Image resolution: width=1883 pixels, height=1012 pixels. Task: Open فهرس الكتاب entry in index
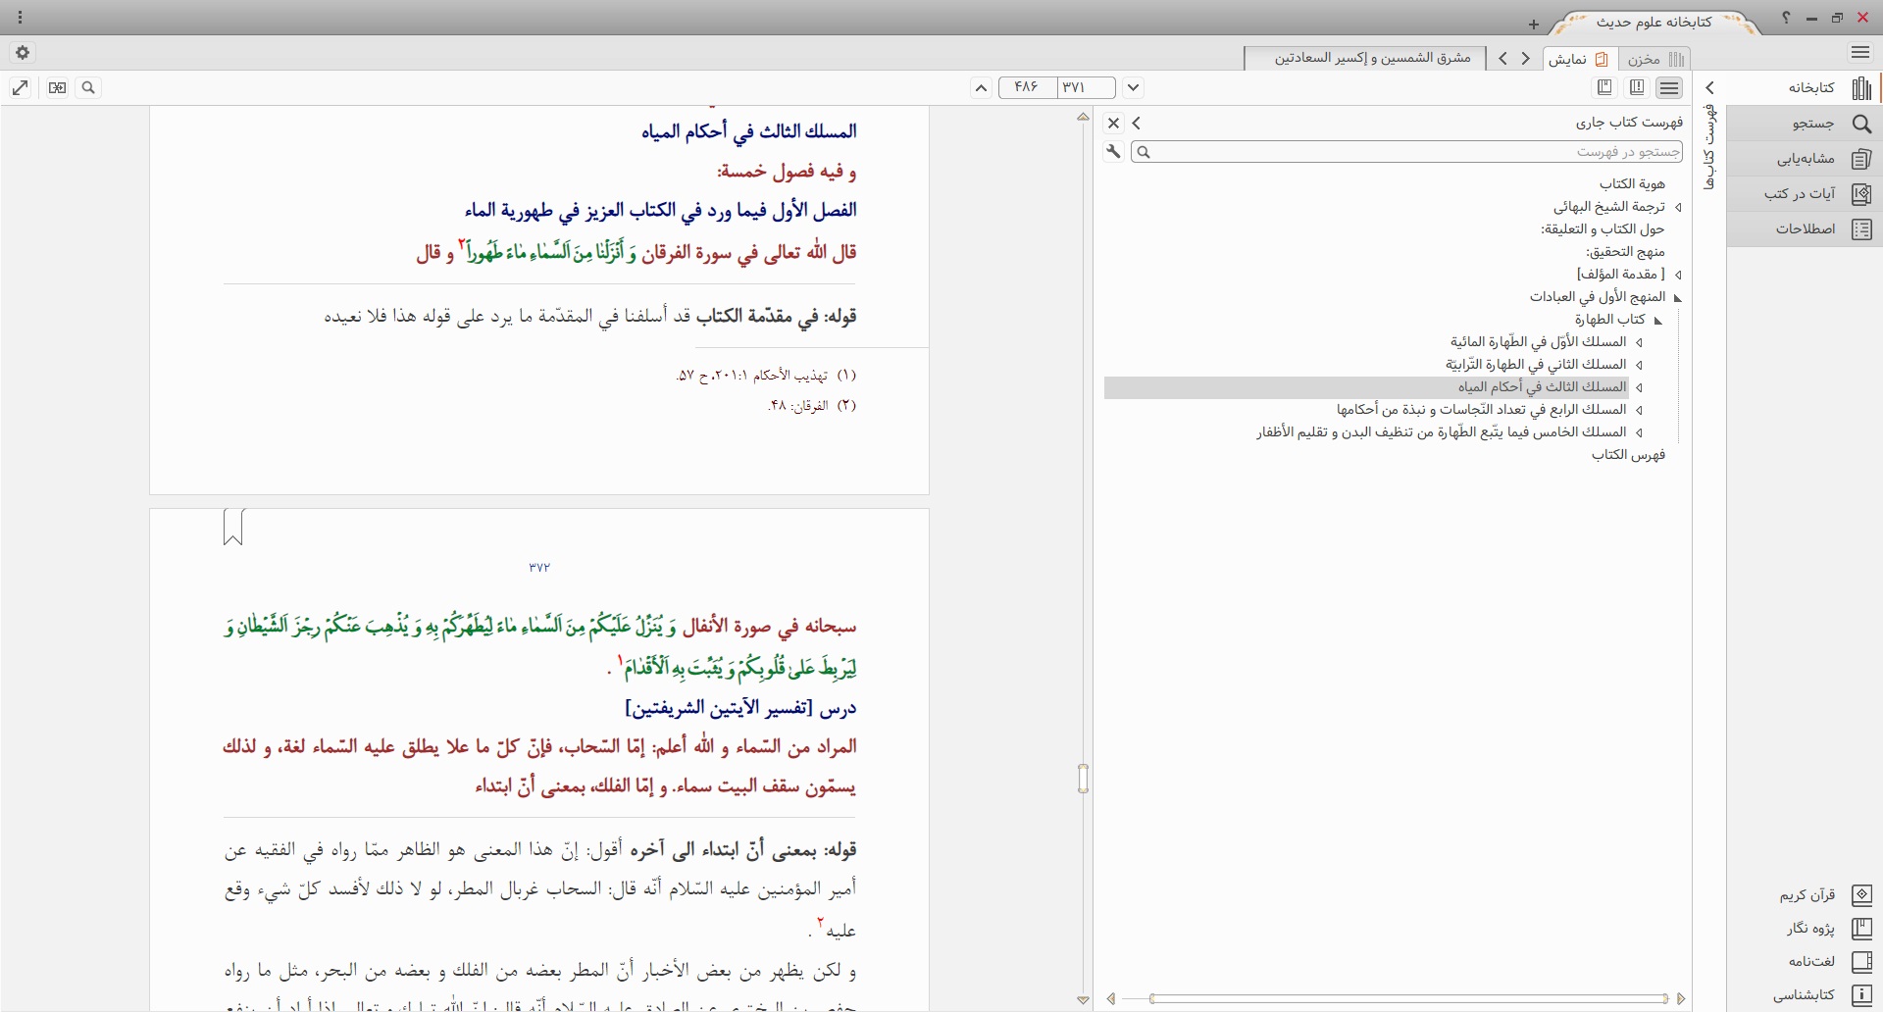click(x=1628, y=455)
